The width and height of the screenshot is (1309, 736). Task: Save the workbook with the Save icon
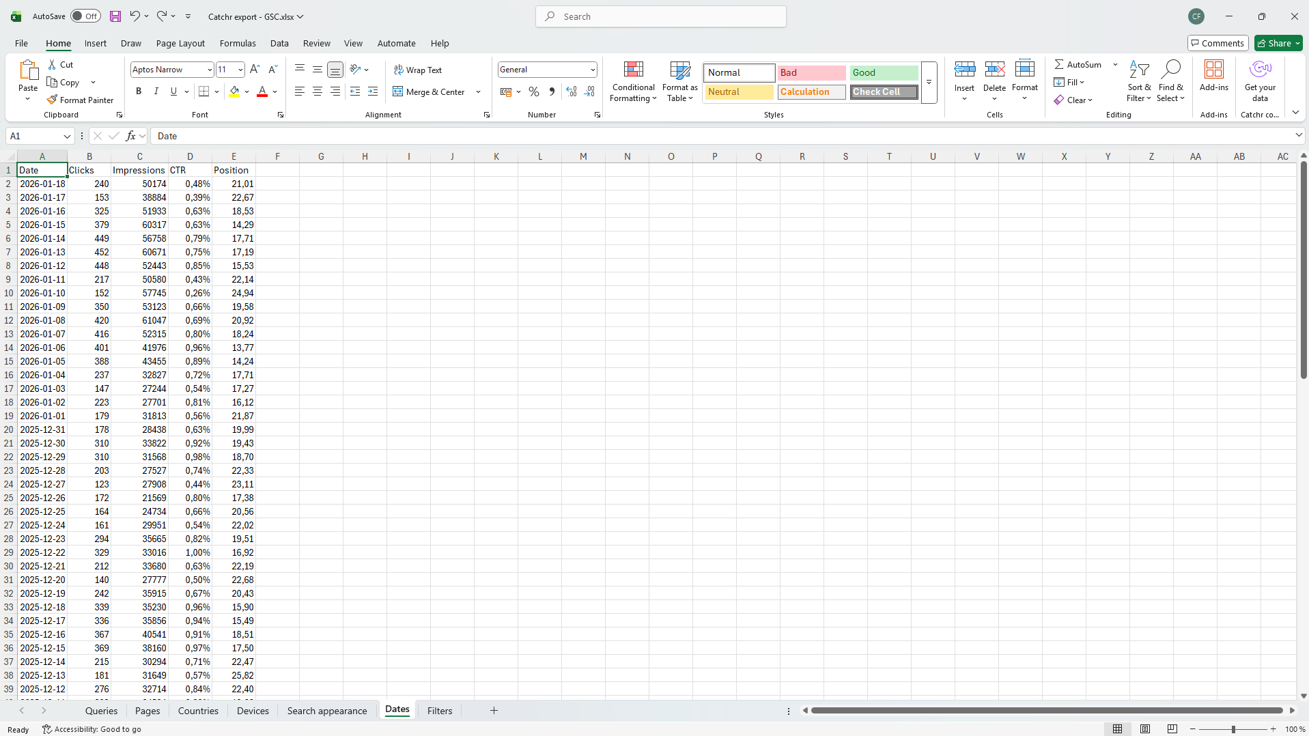[115, 16]
